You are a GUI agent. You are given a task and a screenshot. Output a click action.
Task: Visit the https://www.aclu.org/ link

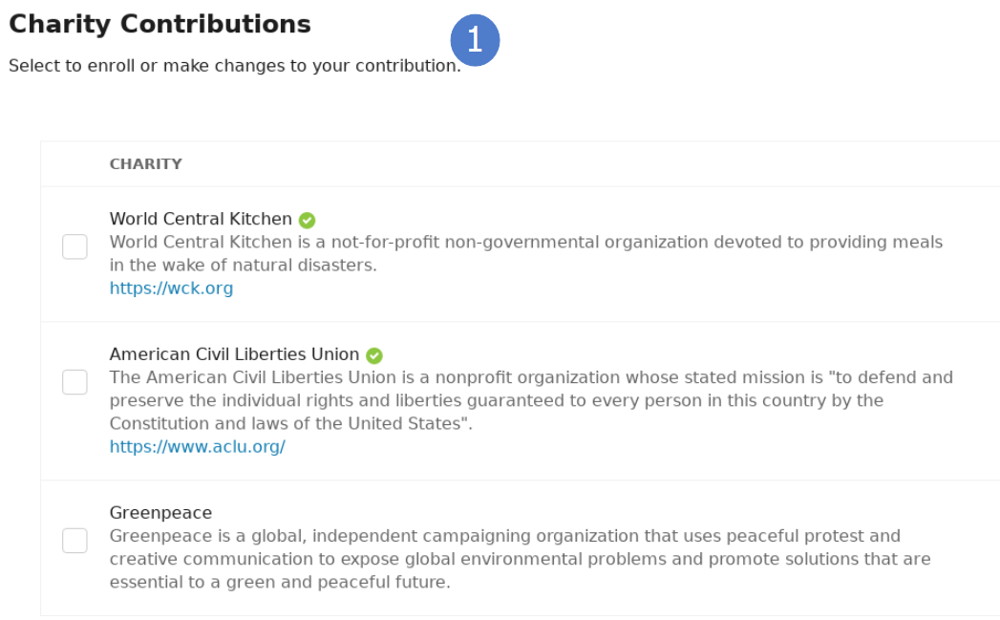pyautogui.click(x=197, y=447)
